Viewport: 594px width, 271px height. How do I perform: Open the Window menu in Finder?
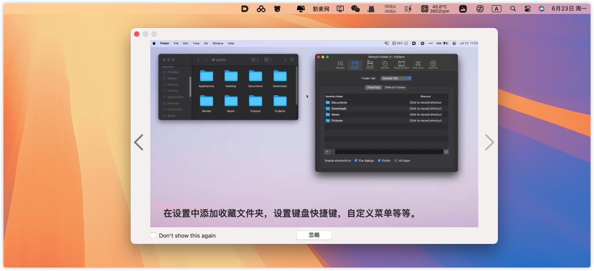tap(218, 43)
